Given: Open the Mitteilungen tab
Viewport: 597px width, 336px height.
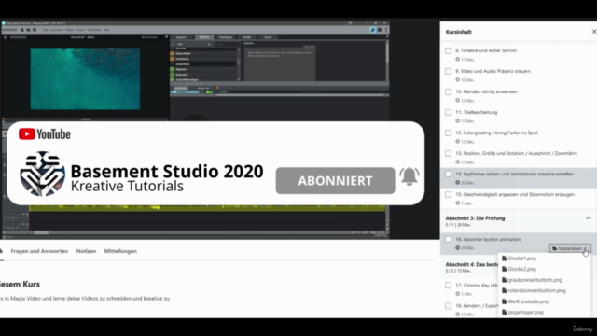Looking at the screenshot, I should (120, 251).
